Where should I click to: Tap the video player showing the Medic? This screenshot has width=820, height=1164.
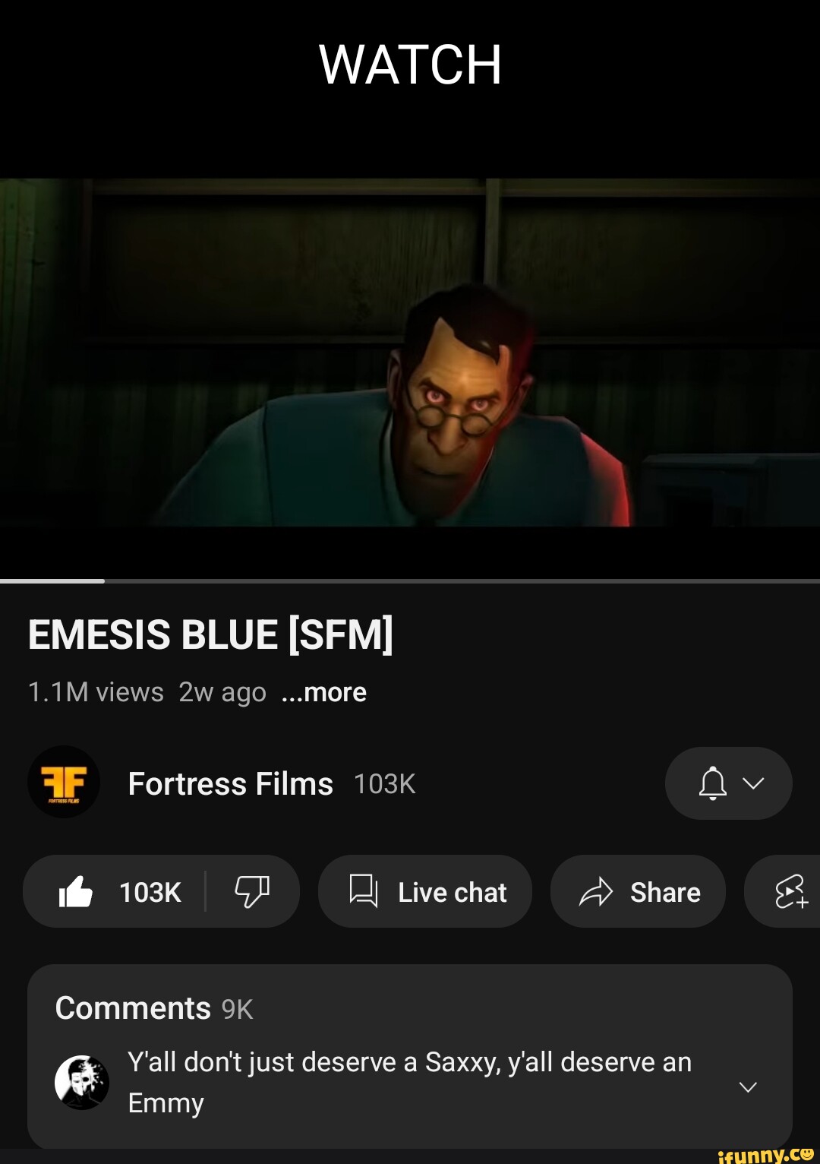[410, 353]
